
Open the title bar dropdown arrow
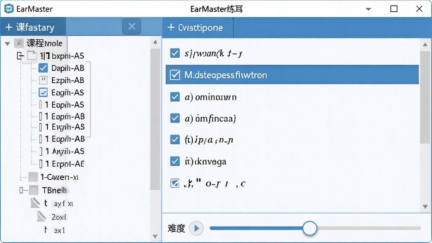coord(368,9)
